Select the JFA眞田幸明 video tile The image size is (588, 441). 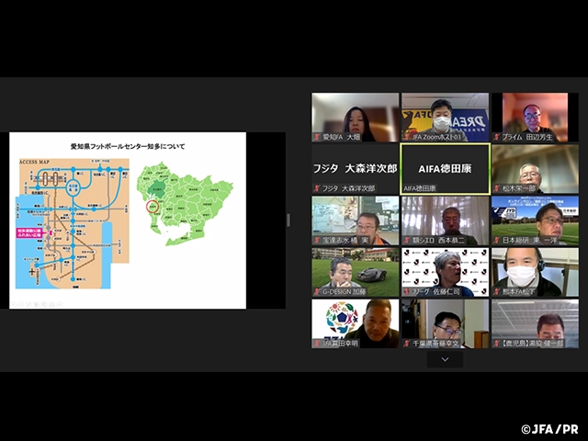coord(355,322)
